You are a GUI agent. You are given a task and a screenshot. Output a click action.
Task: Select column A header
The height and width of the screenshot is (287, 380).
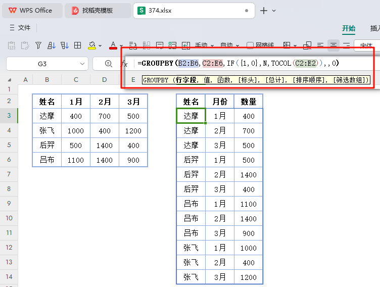[x=25, y=79]
